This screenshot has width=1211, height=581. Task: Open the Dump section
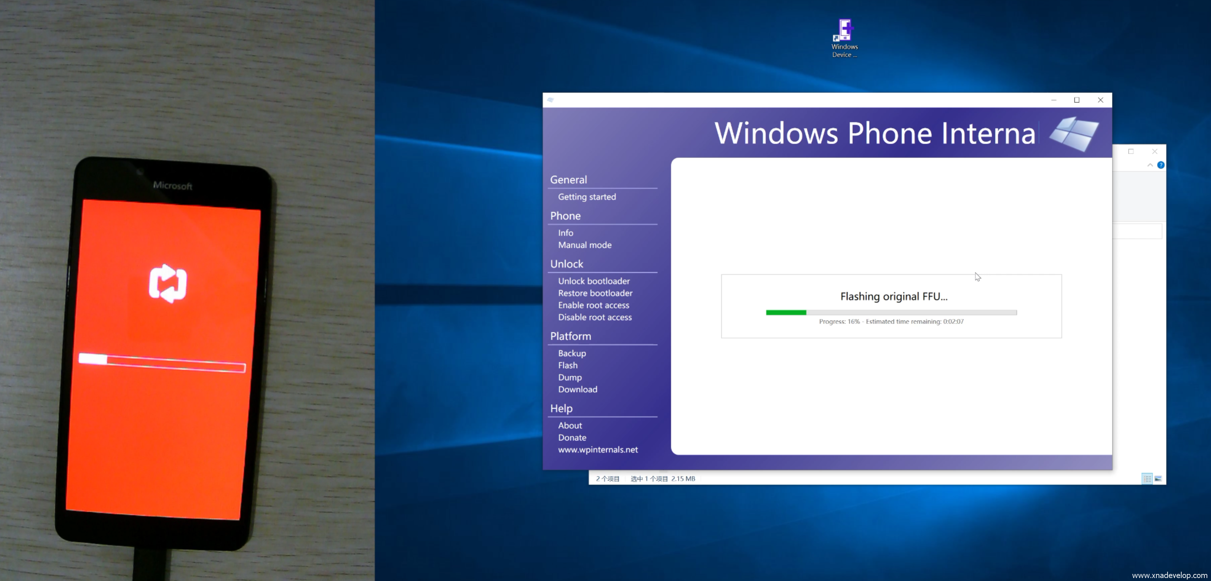(x=570, y=378)
